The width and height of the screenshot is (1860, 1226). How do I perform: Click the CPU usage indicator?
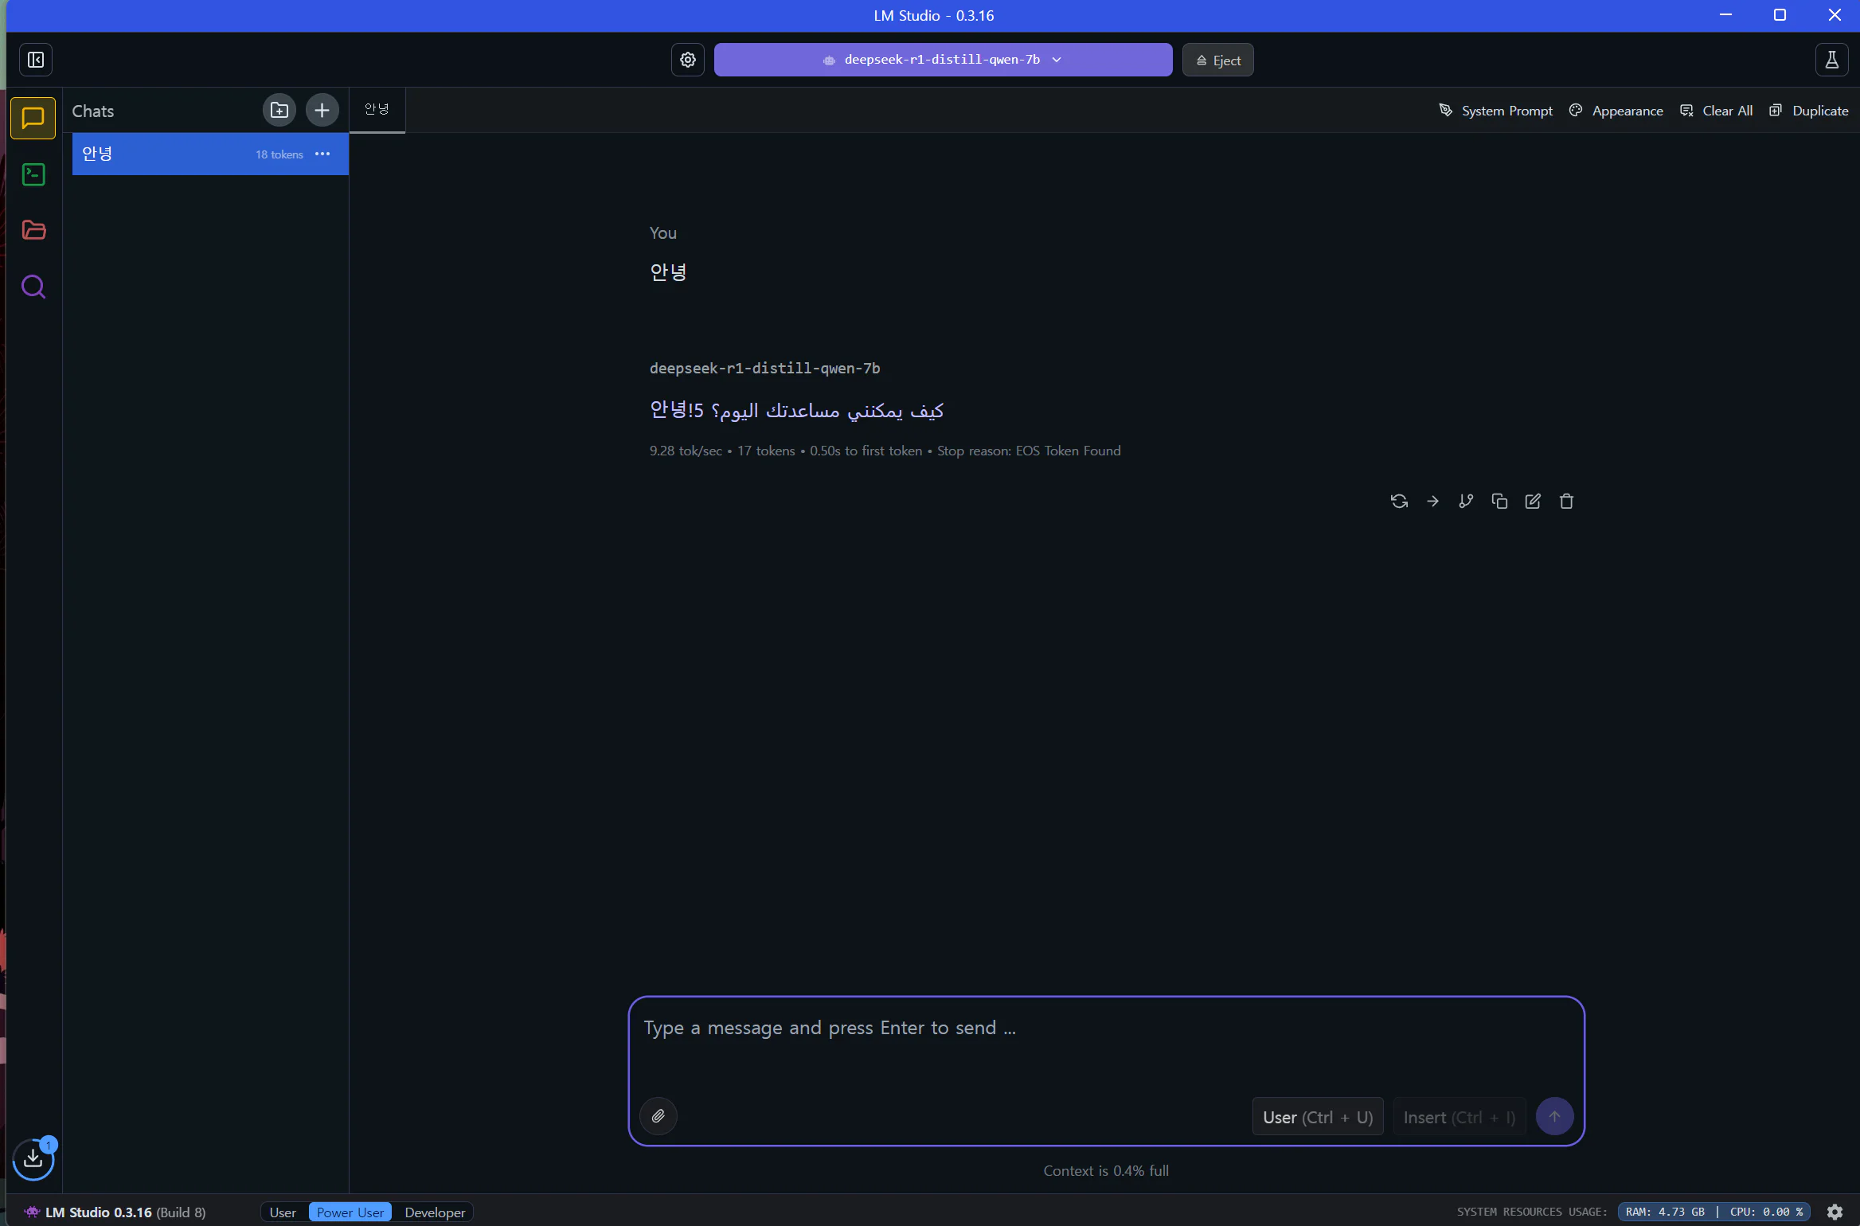(1766, 1212)
